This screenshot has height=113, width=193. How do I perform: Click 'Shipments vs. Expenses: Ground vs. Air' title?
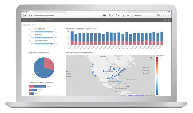81,29
